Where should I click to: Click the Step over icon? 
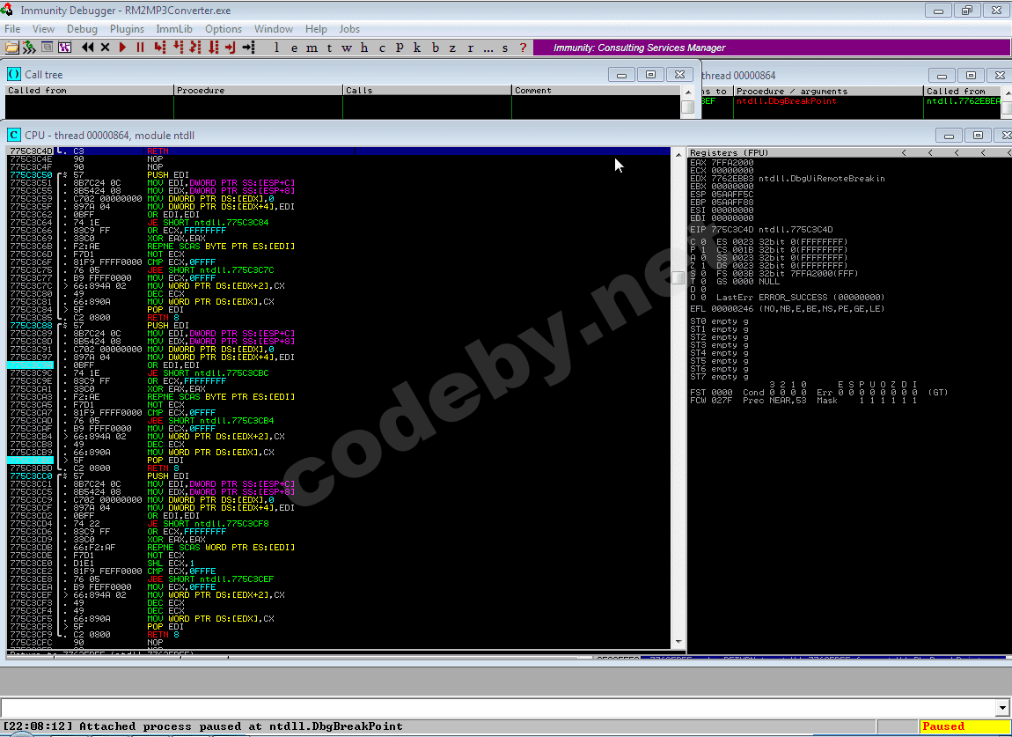click(x=177, y=48)
